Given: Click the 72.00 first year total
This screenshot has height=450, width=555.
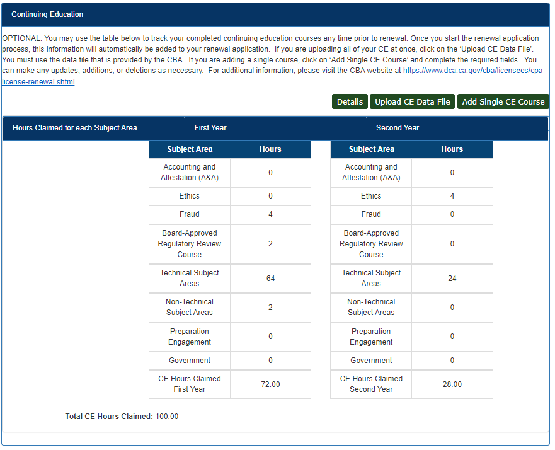Looking at the screenshot, I should pyautogui.click(x=270, y=384).
